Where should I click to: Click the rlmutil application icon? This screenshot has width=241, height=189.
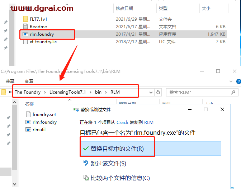pos(28,129)
